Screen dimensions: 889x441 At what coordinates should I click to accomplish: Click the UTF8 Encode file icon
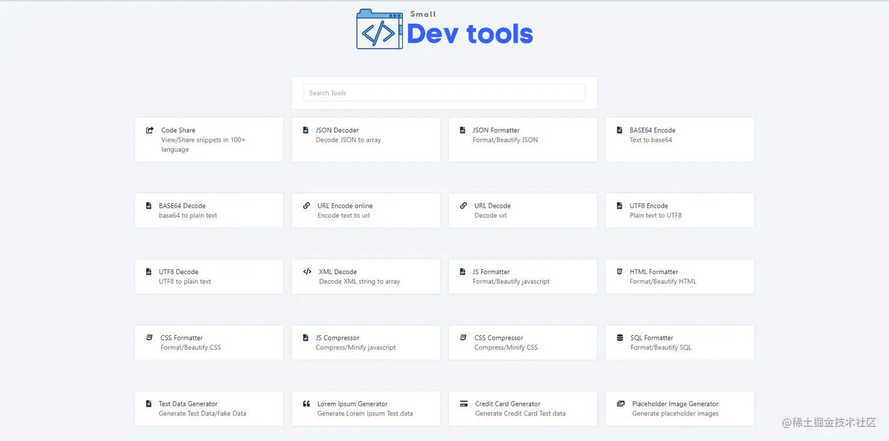click(619, 206)
